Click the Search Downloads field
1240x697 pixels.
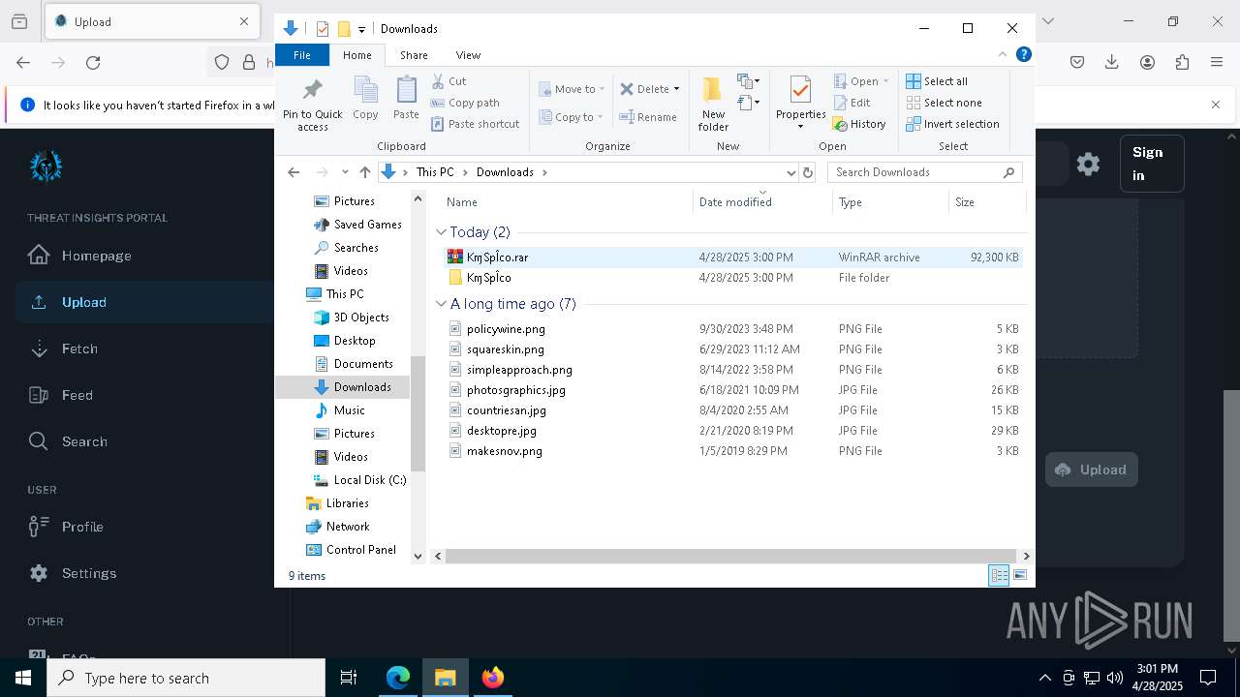click(925, 172)
